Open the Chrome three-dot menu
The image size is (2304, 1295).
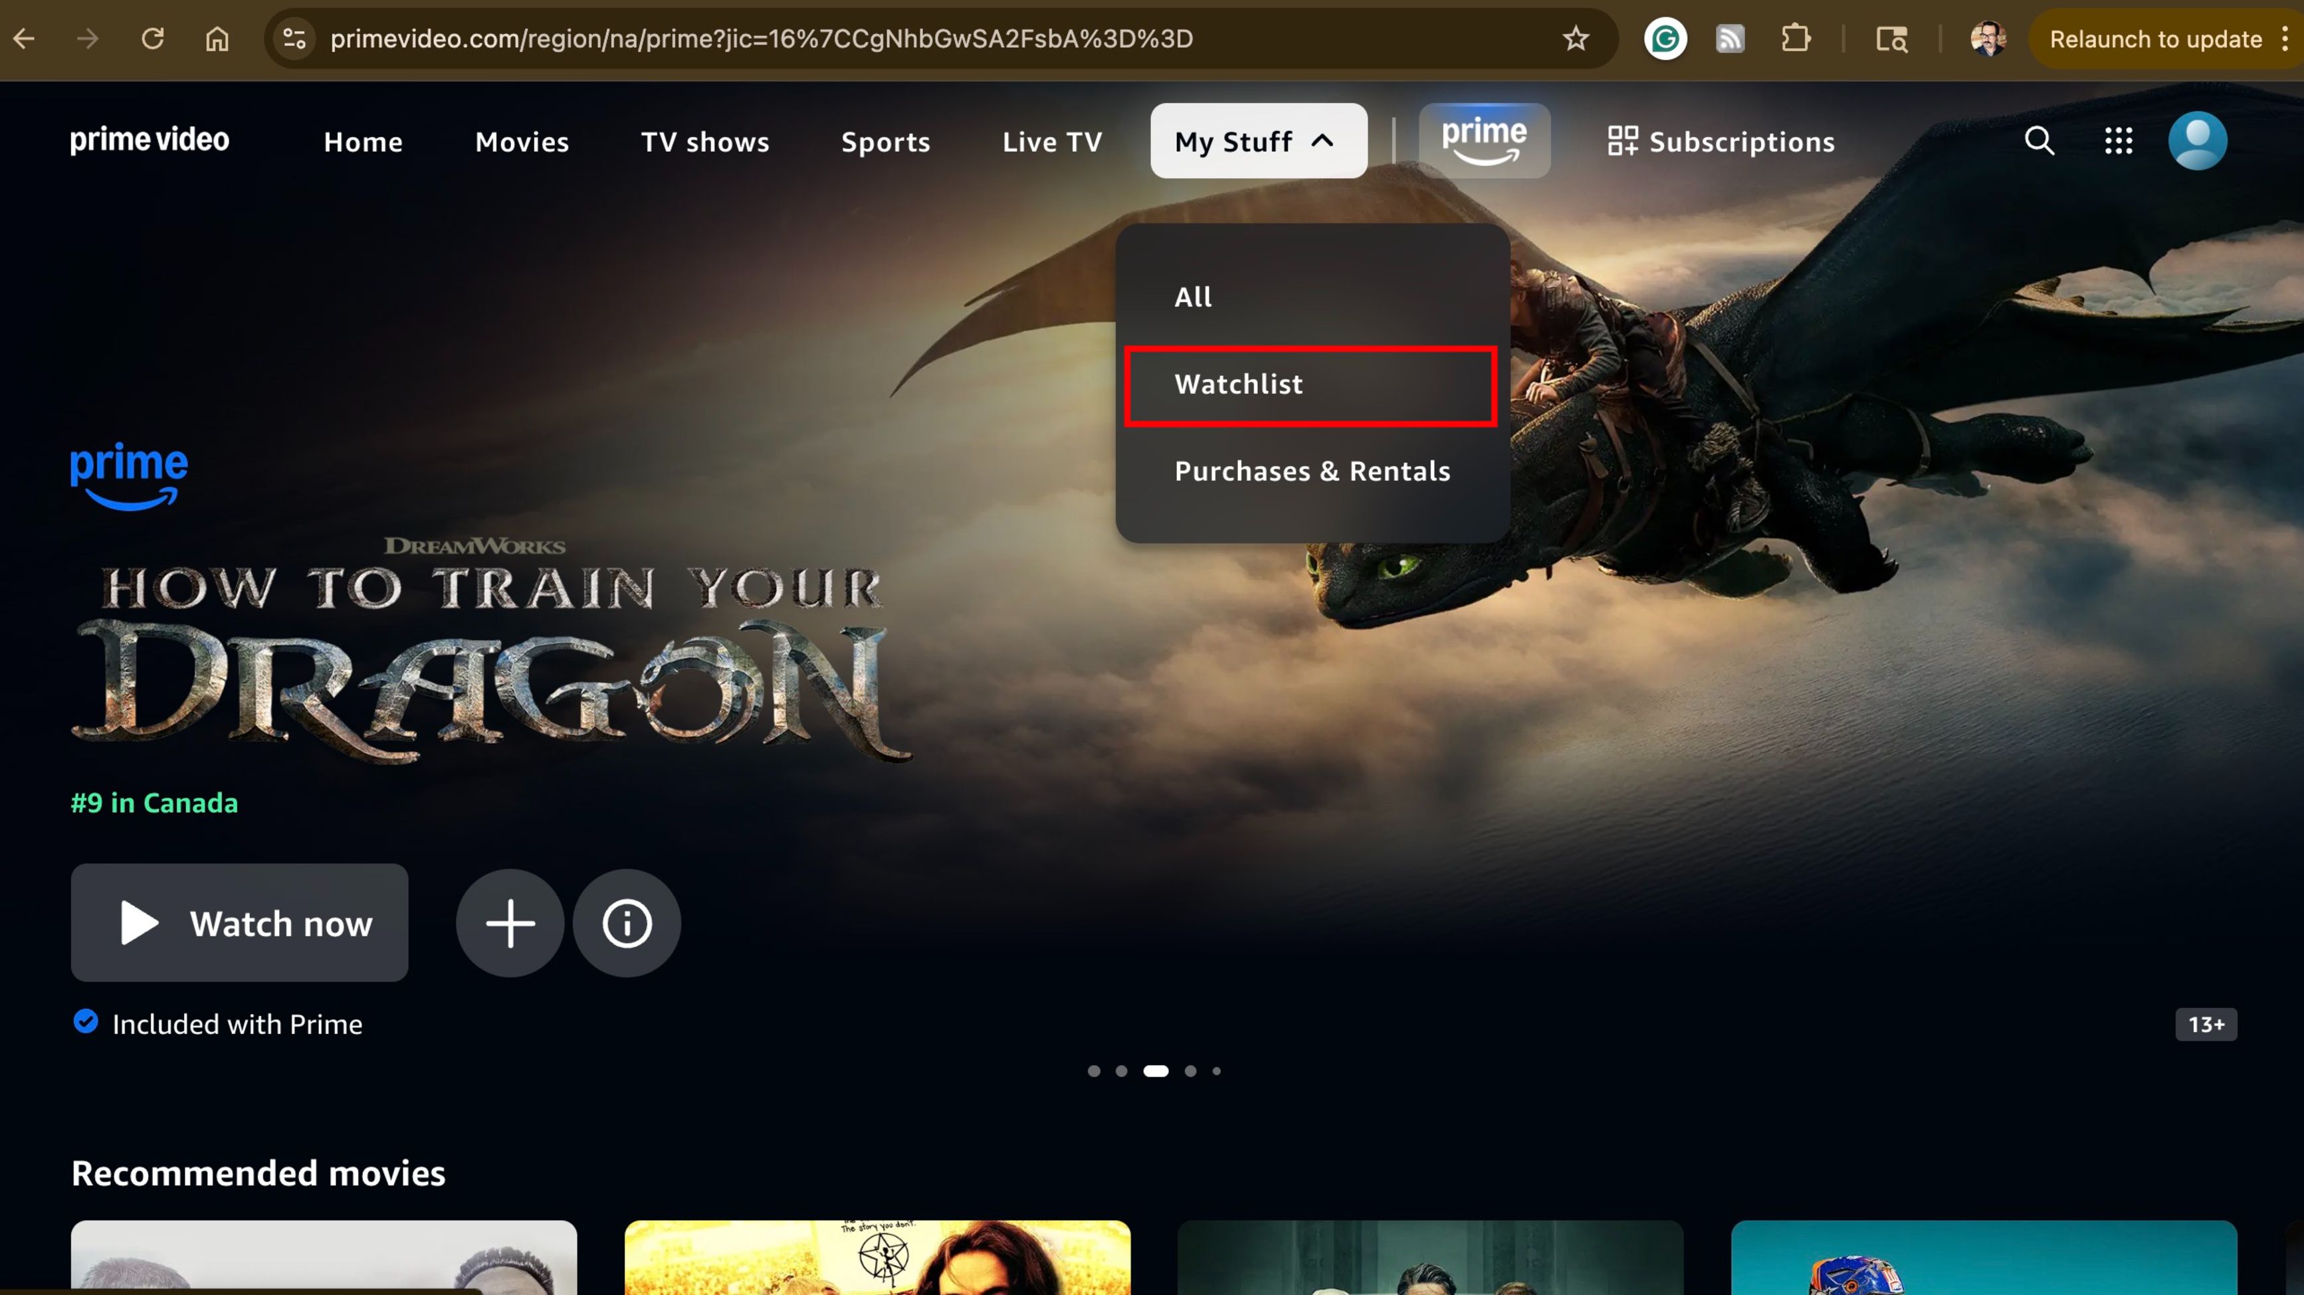click(x=2285, y=39)
